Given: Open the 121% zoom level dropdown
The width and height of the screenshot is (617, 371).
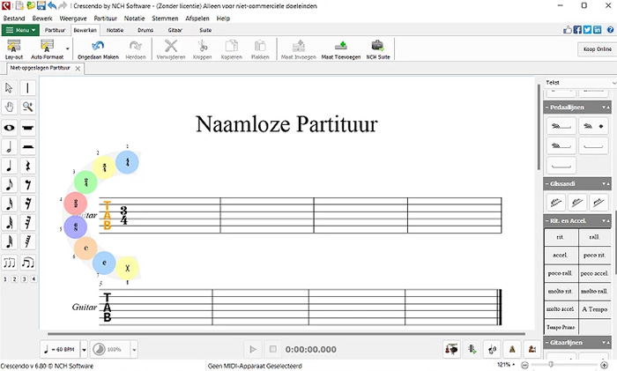Looking at the screenshot, I should click(506, 365).
